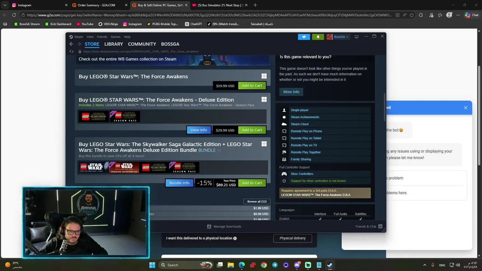Open Steam Achievements link
The height and width of the screenshot is (271, 482).
click(305, 117)
